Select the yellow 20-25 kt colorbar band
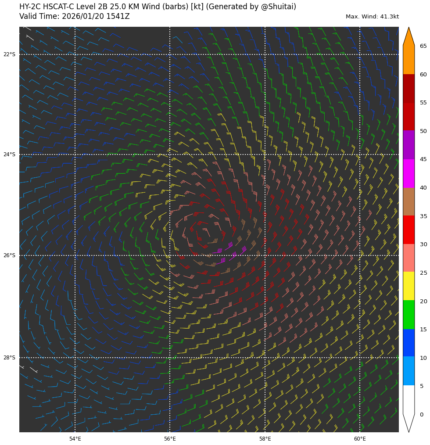The width and height of the screenshot is (430, 445). [408, 286]
